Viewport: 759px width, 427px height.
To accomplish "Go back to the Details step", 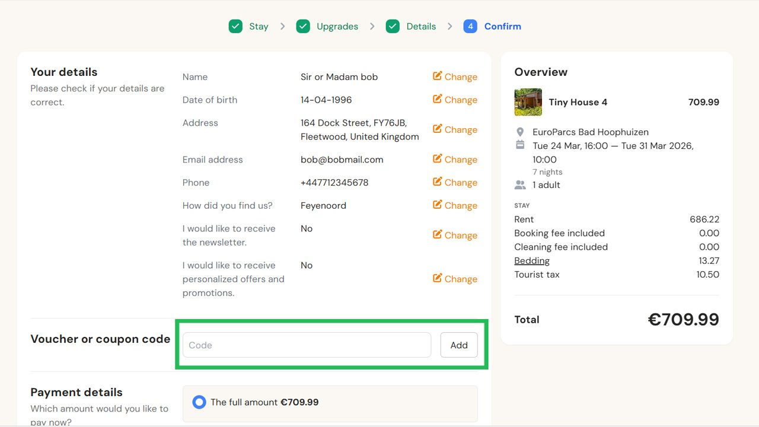I will click(x=421, y=26).
